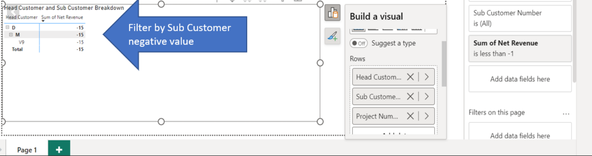Select the Total row label
592x156 pixels.
coord(17,49)
